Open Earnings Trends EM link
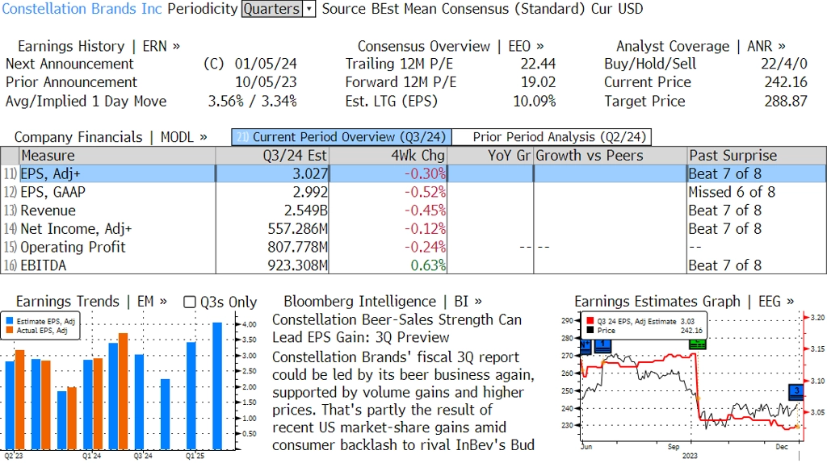The image size is (827, 463). click(x=91, y=302)
